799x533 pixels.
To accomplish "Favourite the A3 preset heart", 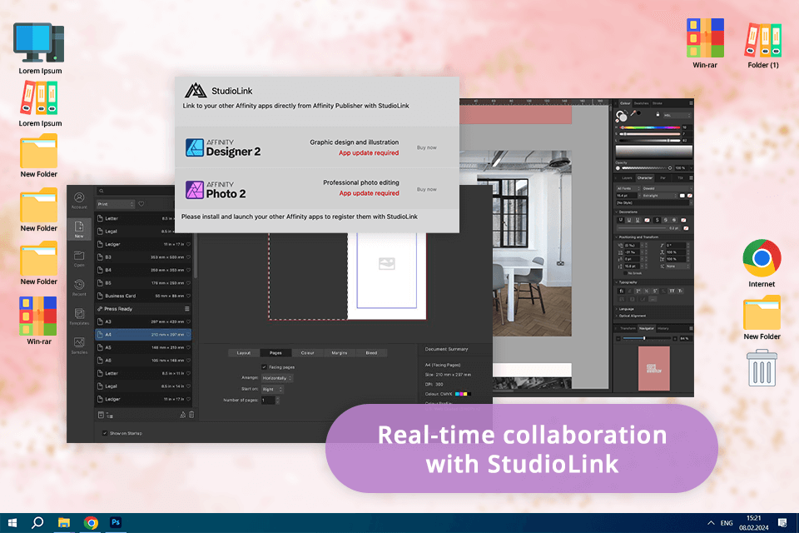I will pyautogui.click(x=189, y=321).
